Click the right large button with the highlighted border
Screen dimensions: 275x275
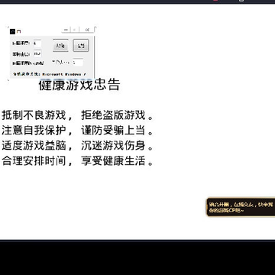click(x=81, y=46)
